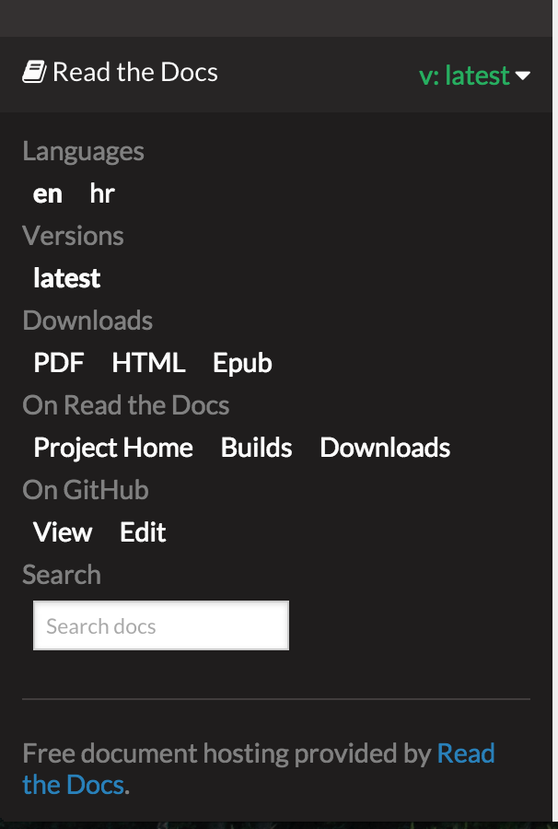
Task: Open the Downloads page link
Action: 385,448
